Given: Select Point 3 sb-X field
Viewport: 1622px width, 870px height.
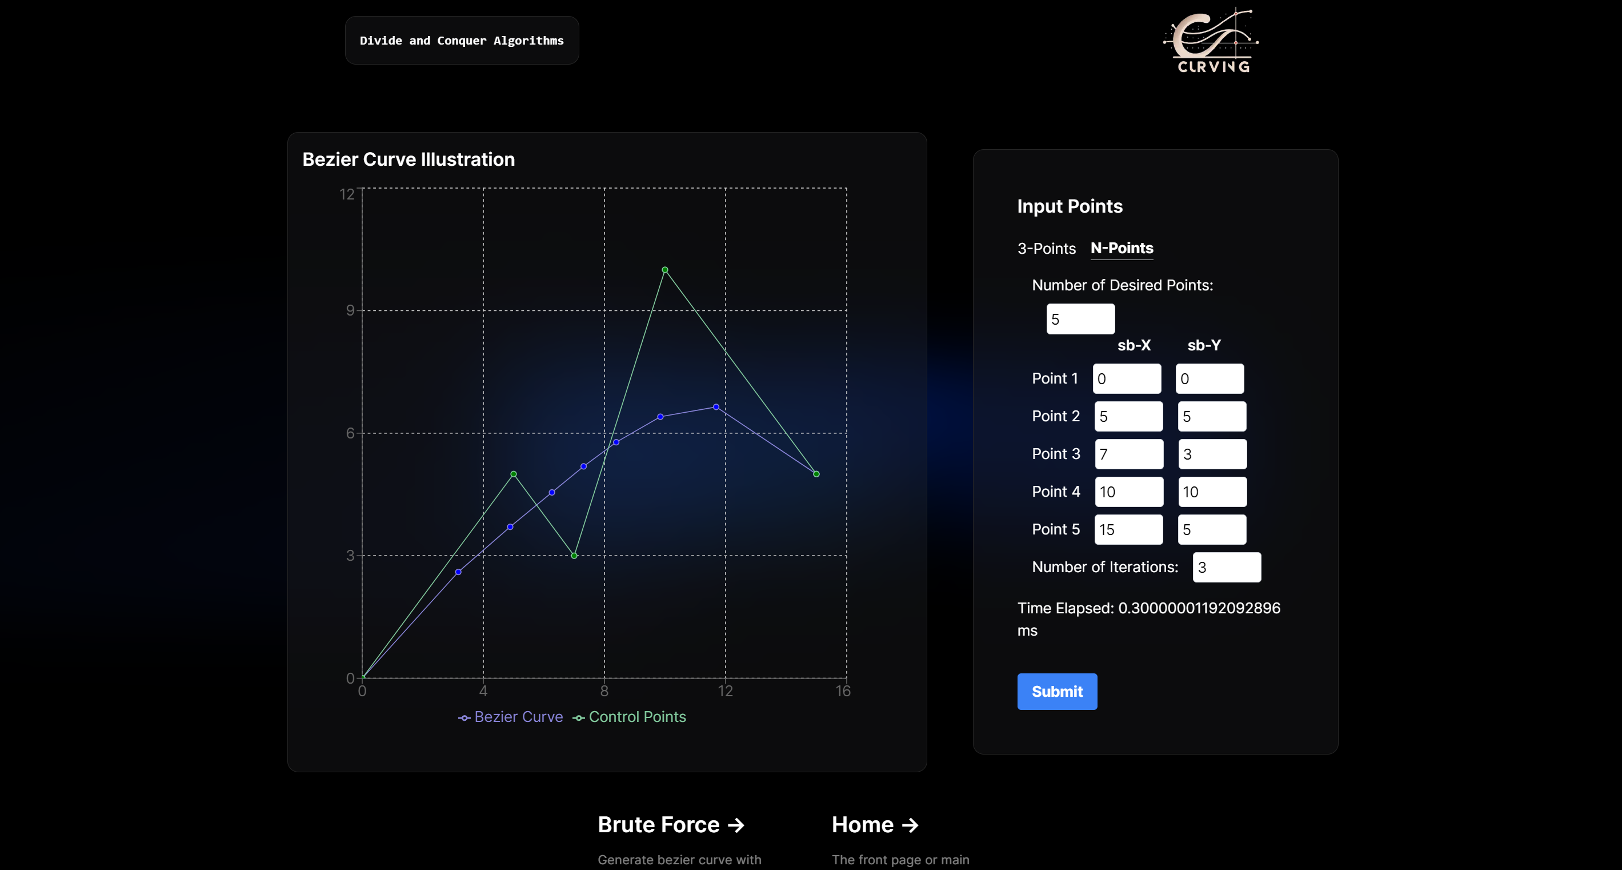Looking at the screenshot, I should point(1128,454).
